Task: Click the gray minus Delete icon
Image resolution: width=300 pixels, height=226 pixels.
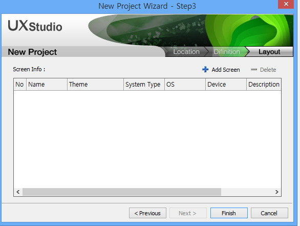Action: point(254,69)
